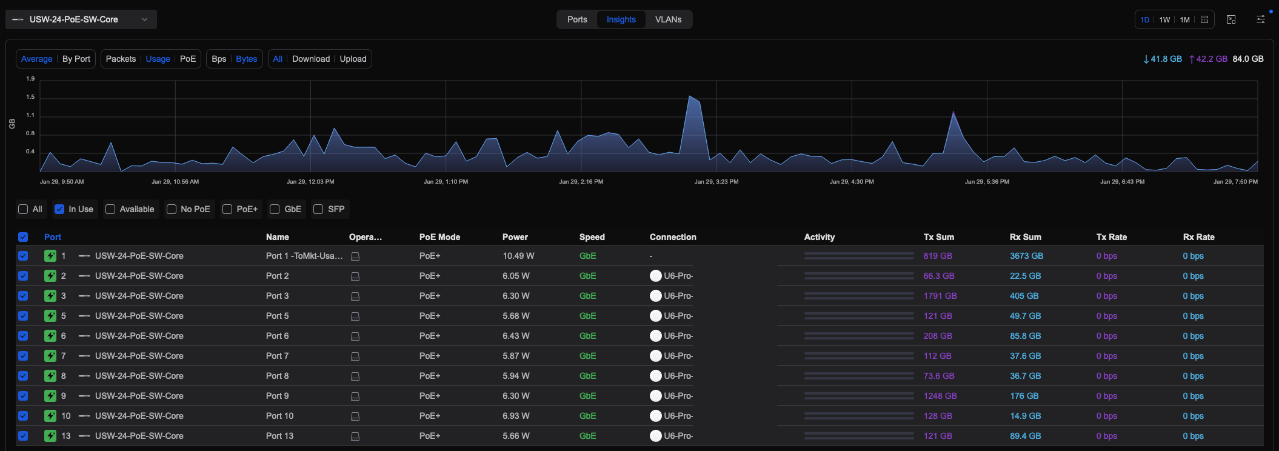
Task: Open the USW-24-PoE-SW-Core device dropdown
Action: (81, 19)
